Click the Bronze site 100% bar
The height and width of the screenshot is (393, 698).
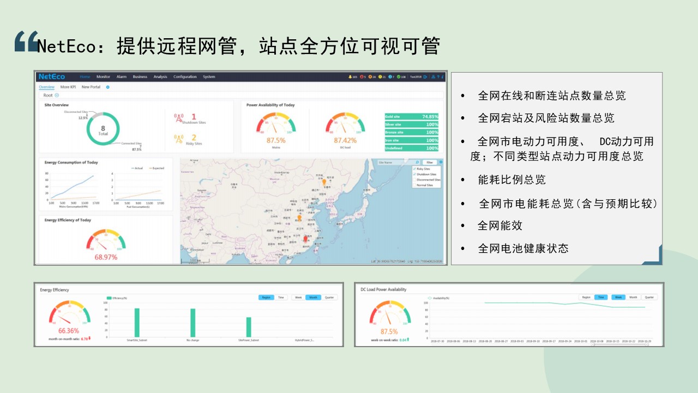click(x=411, y=132)
